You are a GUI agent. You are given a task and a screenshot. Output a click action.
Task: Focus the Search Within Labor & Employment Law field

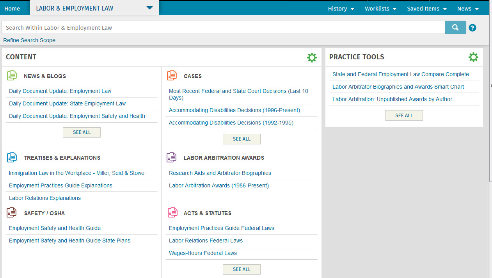tap(223, 27)
